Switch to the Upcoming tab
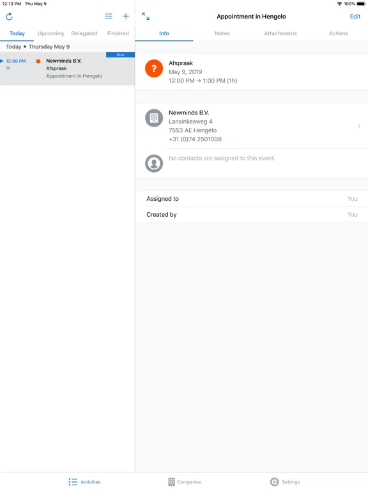 [x=50, y=33]
